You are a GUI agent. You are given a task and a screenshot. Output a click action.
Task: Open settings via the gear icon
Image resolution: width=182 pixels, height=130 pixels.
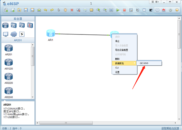point(171,10)
